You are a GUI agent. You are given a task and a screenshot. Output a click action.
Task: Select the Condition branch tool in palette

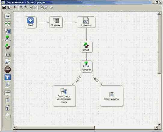click(8, 38)
